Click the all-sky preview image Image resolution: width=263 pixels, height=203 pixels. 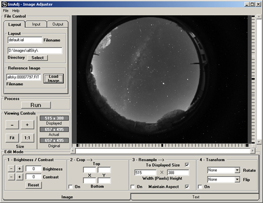click(x=162, y=79)
